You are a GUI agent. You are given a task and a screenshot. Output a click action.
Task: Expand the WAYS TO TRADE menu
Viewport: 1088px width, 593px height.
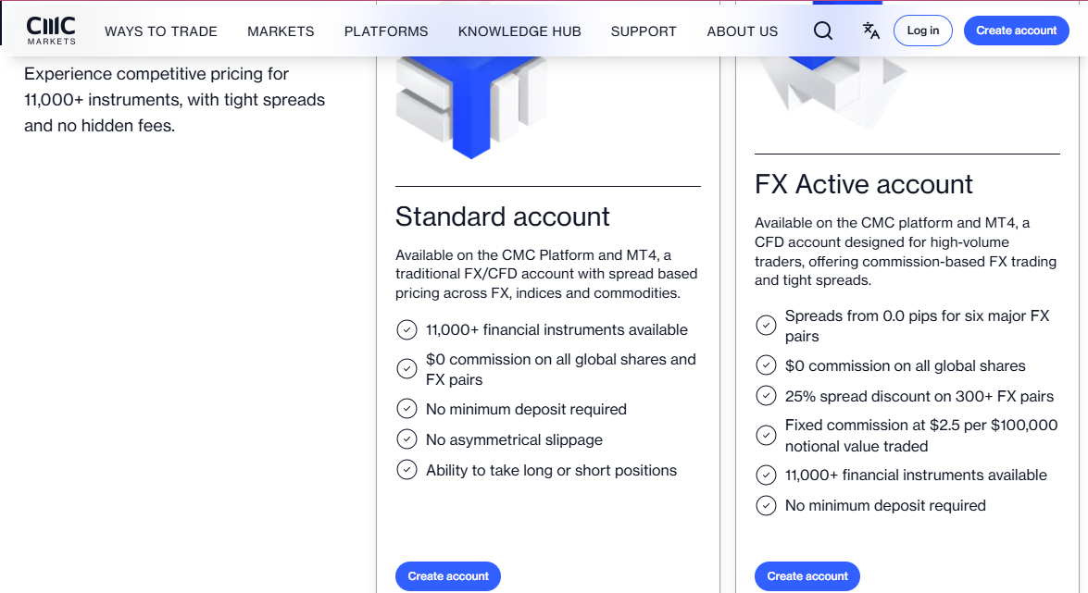pos(160,31)
